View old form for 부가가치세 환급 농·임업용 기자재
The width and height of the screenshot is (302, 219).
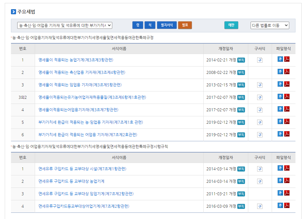pos(260,122)
